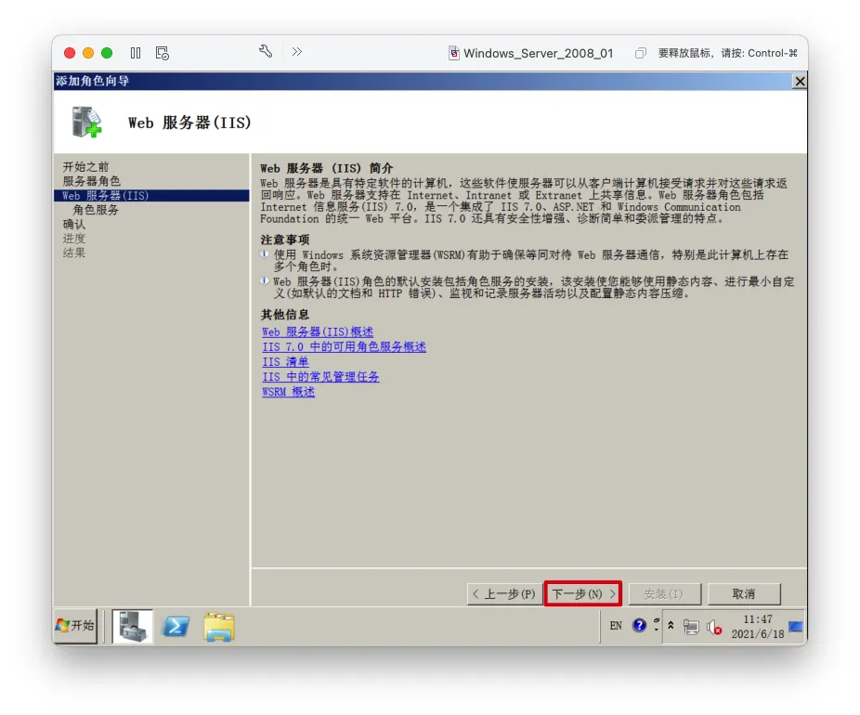Select Web 服务器(IIS) step
860x715 pixels.
[151, 196]
